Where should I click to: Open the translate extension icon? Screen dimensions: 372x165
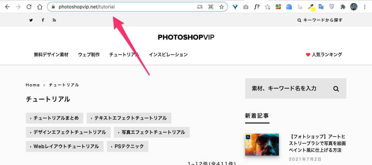[321, 7]
